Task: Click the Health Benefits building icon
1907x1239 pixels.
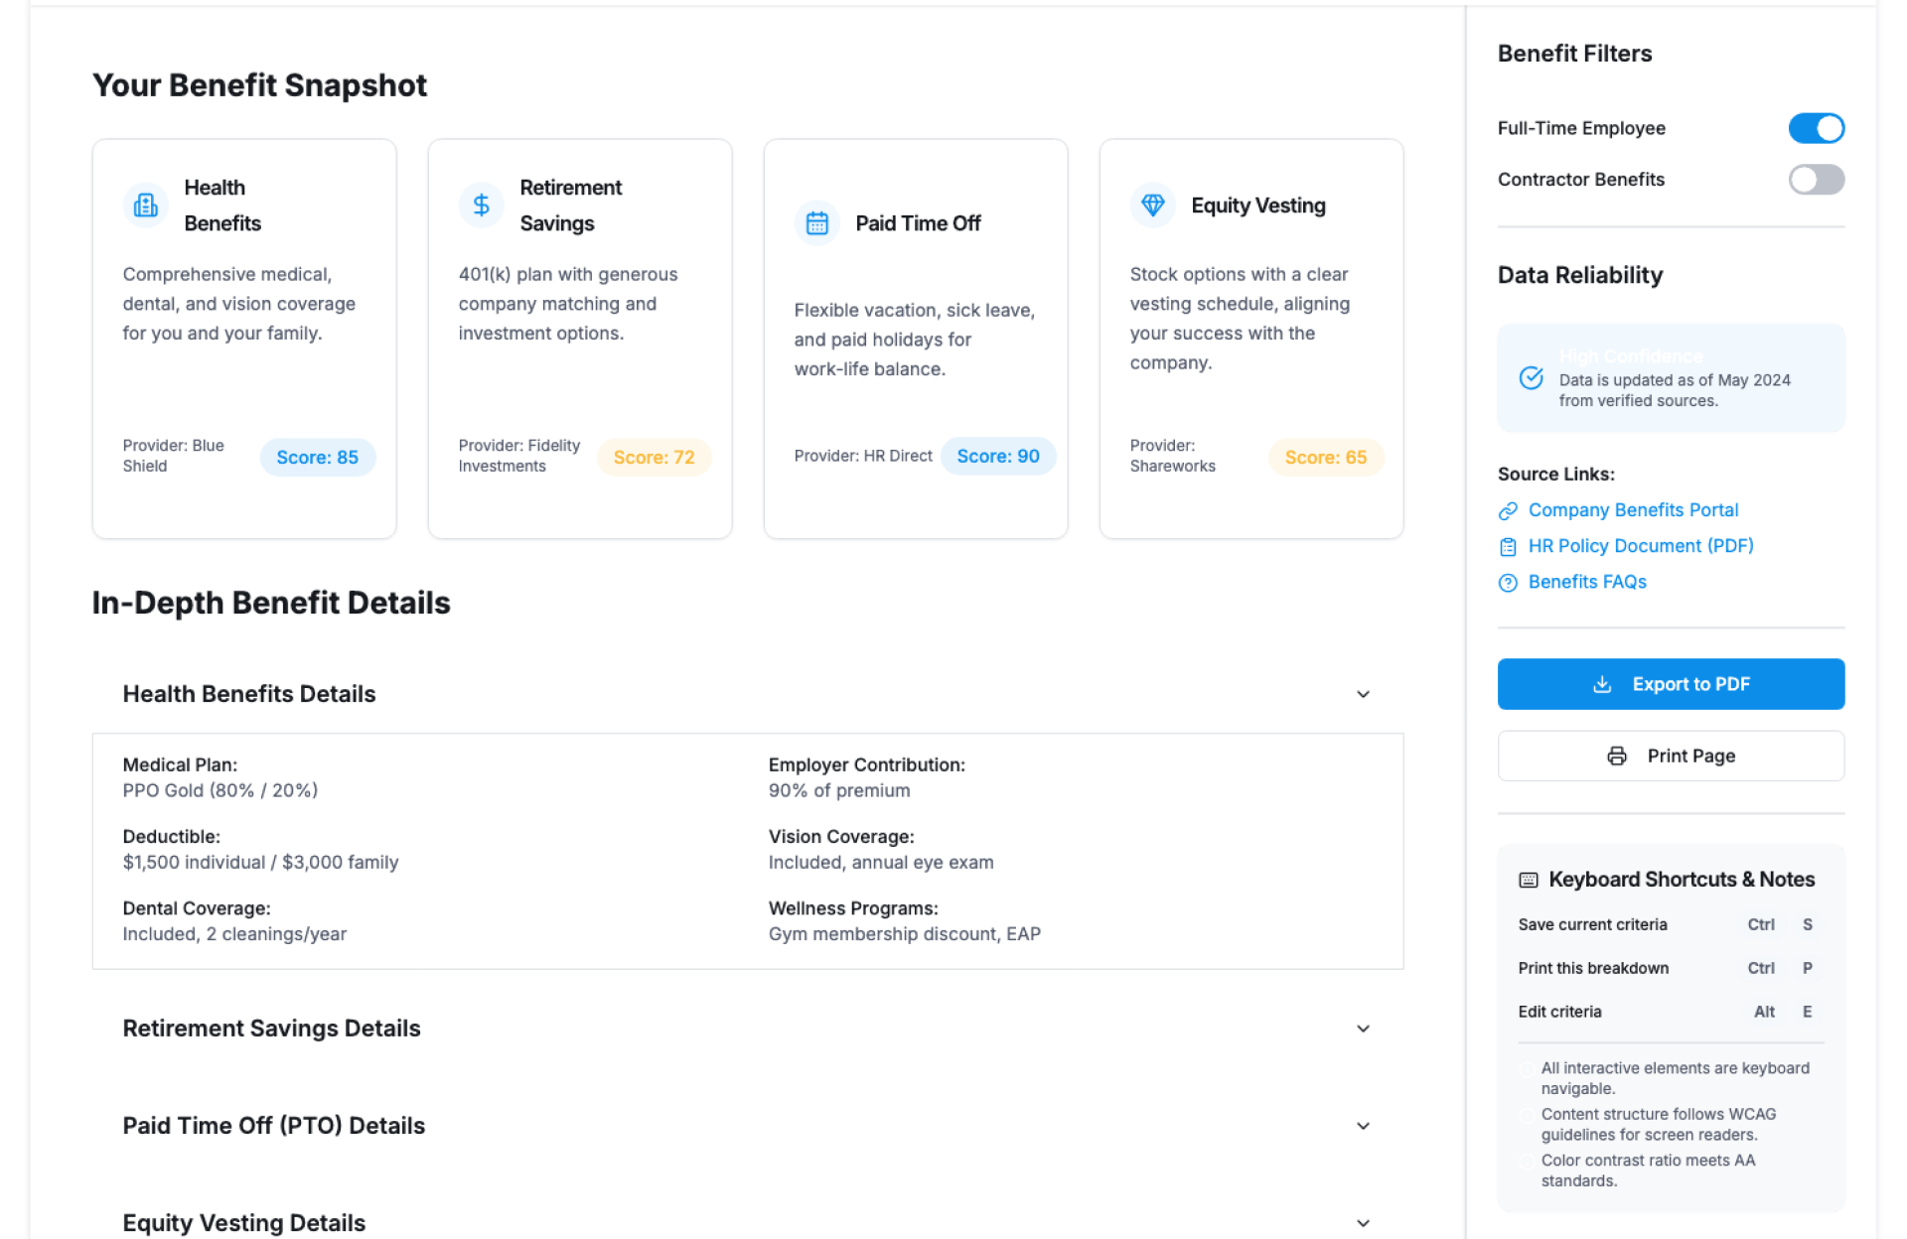Action: (146, 206)
